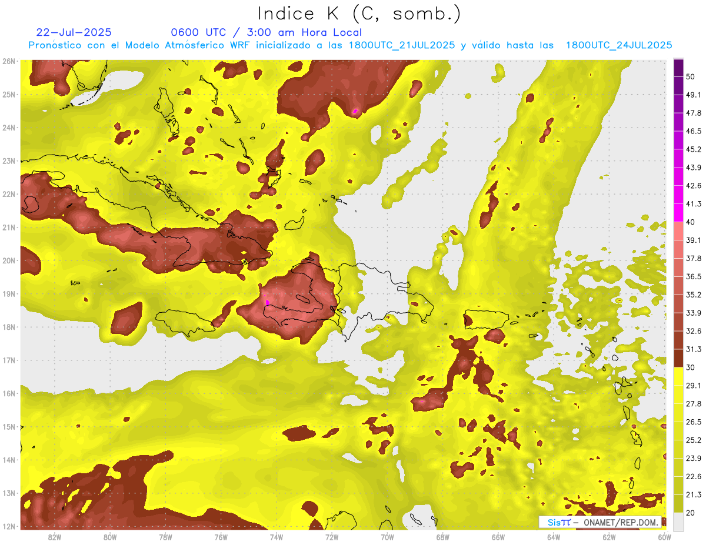706x545 pixels.
Task: Click the "33.9" colorbar label
Action: pyautogui.click(x=694, y=313)
